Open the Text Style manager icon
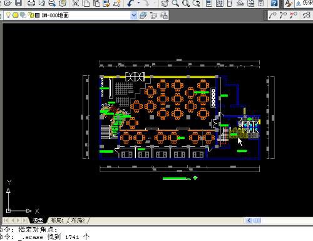Viewport: 313px width, 241px height. tap(289, 3)
